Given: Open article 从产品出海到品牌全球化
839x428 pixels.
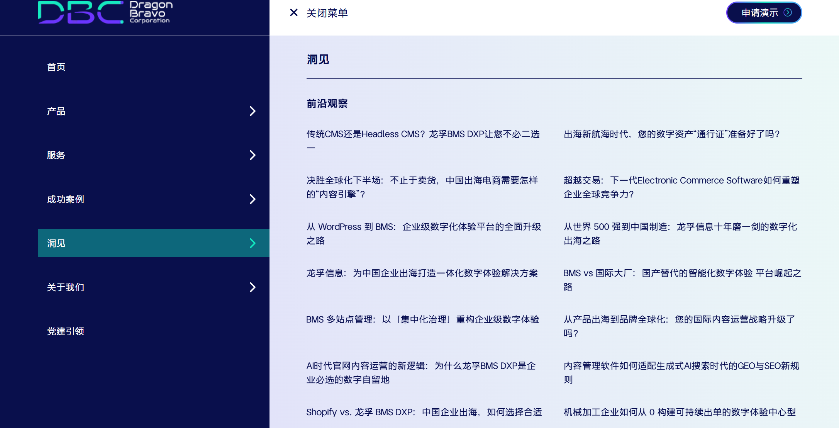Looking at the screenshot, I should coord(680,326).
